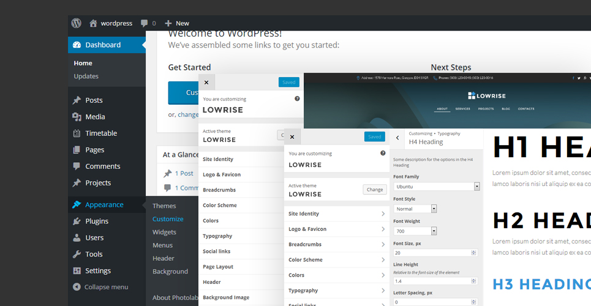The width and height of the screenshot is (591, 306).
Task: Open Page Layout in back customizer panel
Action: click(241, 267)
